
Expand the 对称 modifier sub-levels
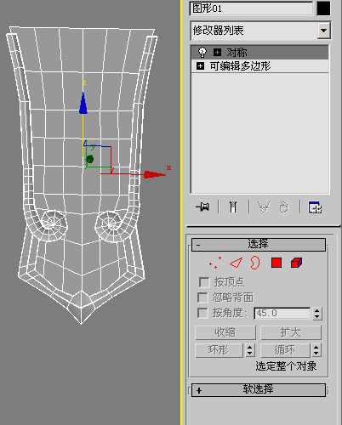coord(217,52)
